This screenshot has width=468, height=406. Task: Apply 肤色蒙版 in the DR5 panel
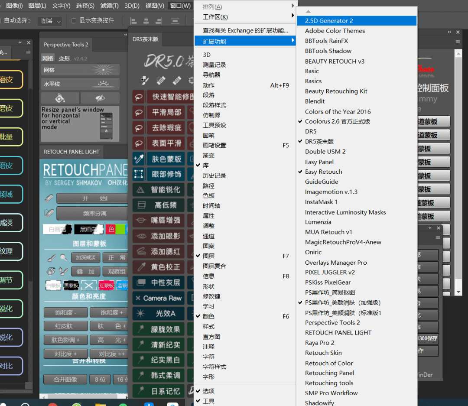(165, 159)
